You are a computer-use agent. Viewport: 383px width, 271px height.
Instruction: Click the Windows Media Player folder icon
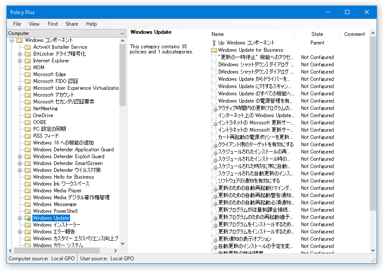tap(28, 191)
